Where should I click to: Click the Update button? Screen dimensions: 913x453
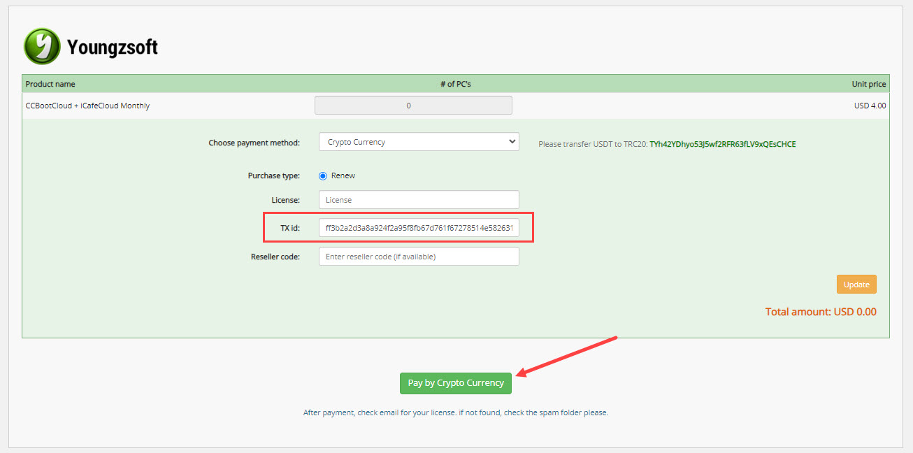(856, 285)
